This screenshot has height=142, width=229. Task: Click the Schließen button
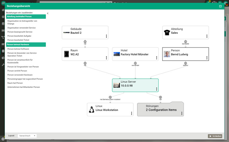215,136
